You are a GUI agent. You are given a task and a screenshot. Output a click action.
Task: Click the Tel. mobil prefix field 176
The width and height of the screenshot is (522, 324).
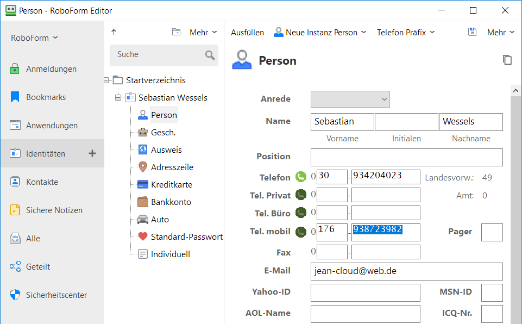pos(332,232)
